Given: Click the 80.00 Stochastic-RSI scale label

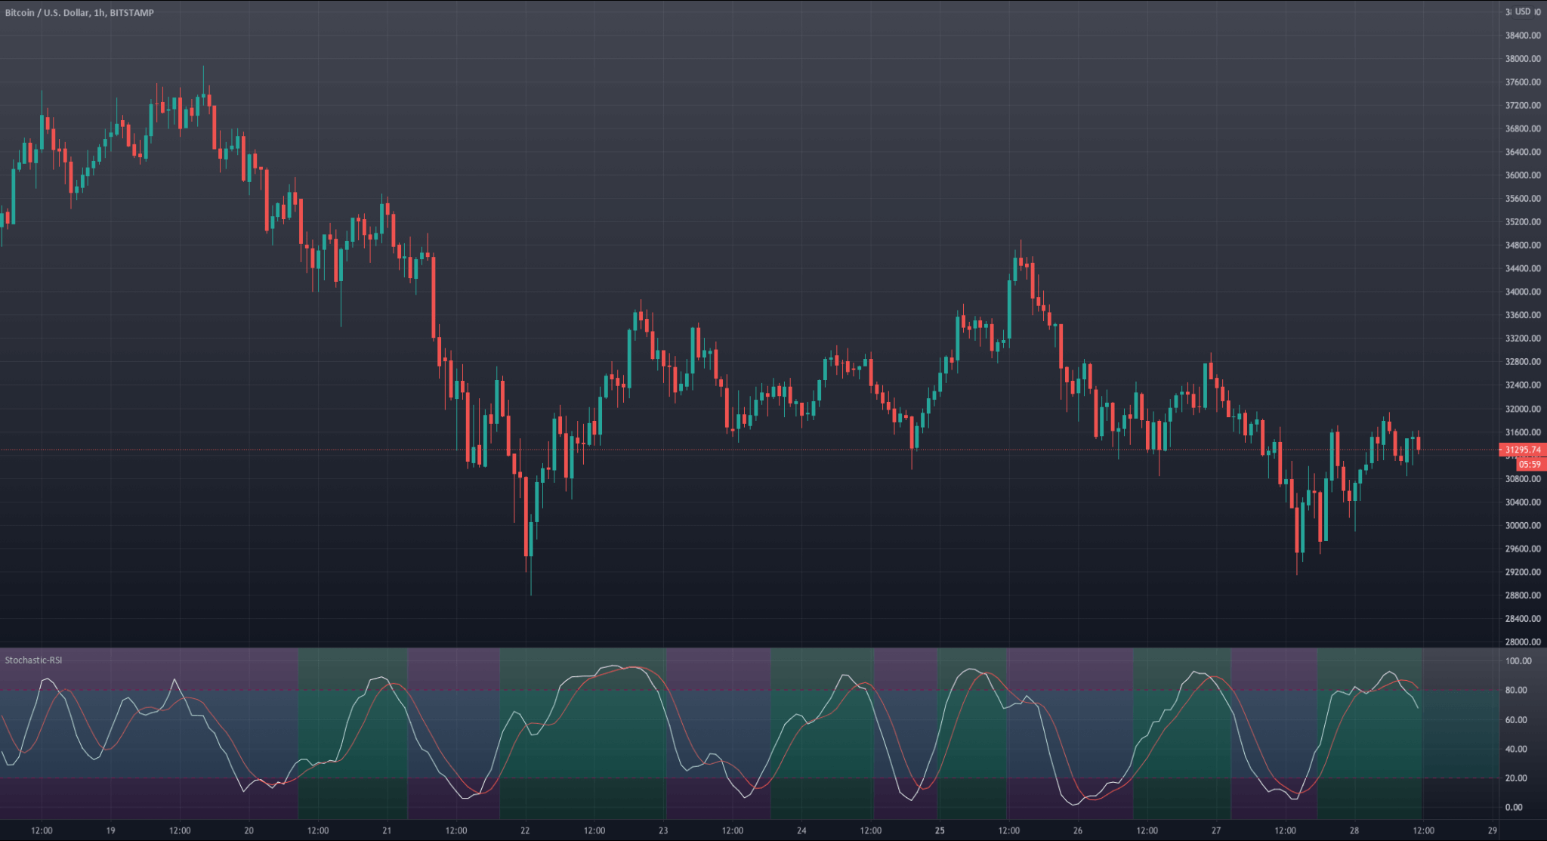Looking at the screenshot, I should 1516,690.
